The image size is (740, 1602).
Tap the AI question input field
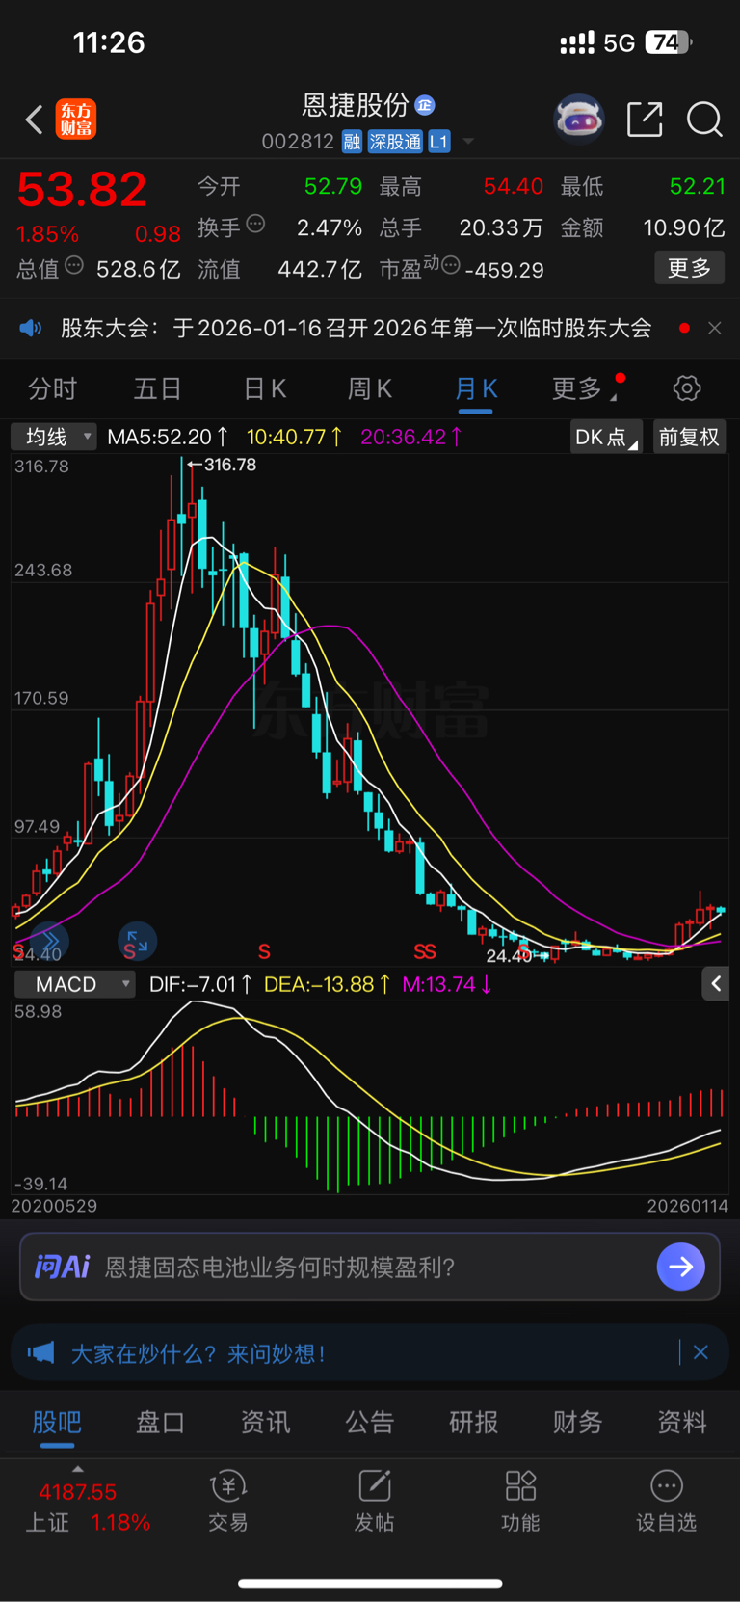pos(370,1267)
